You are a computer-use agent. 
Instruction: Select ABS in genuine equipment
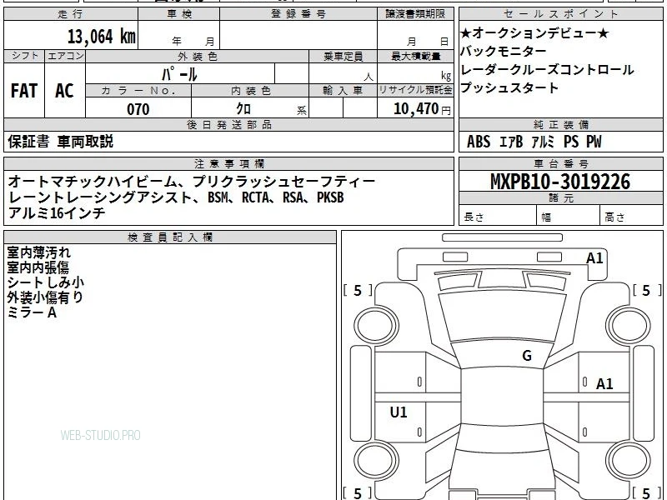point(479,142)
